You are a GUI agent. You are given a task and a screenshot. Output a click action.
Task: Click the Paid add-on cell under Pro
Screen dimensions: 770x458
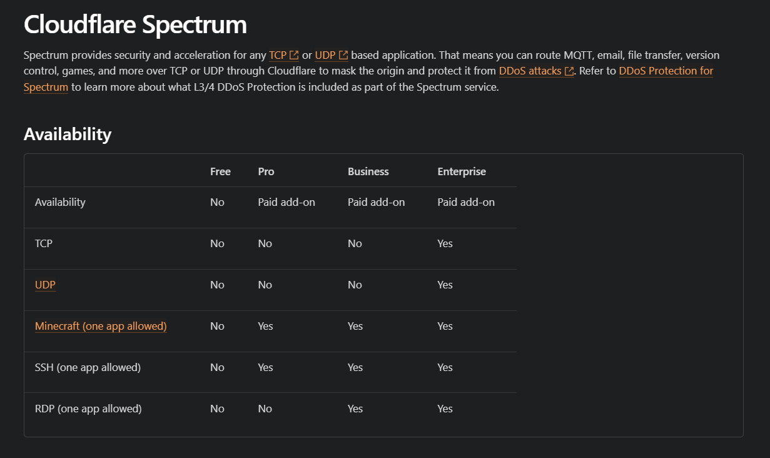click(286, 202)
